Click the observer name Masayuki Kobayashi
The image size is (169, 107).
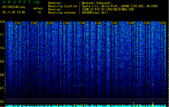(96, 3)
